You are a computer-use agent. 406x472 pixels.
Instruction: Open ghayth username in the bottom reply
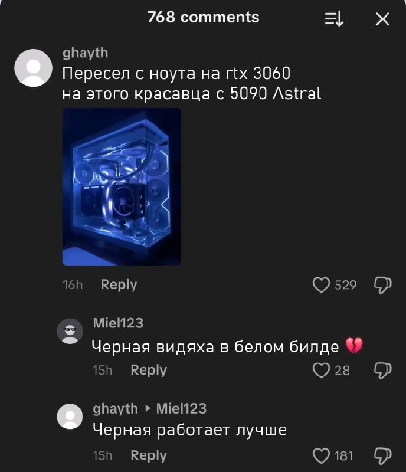tap(115, 409)
